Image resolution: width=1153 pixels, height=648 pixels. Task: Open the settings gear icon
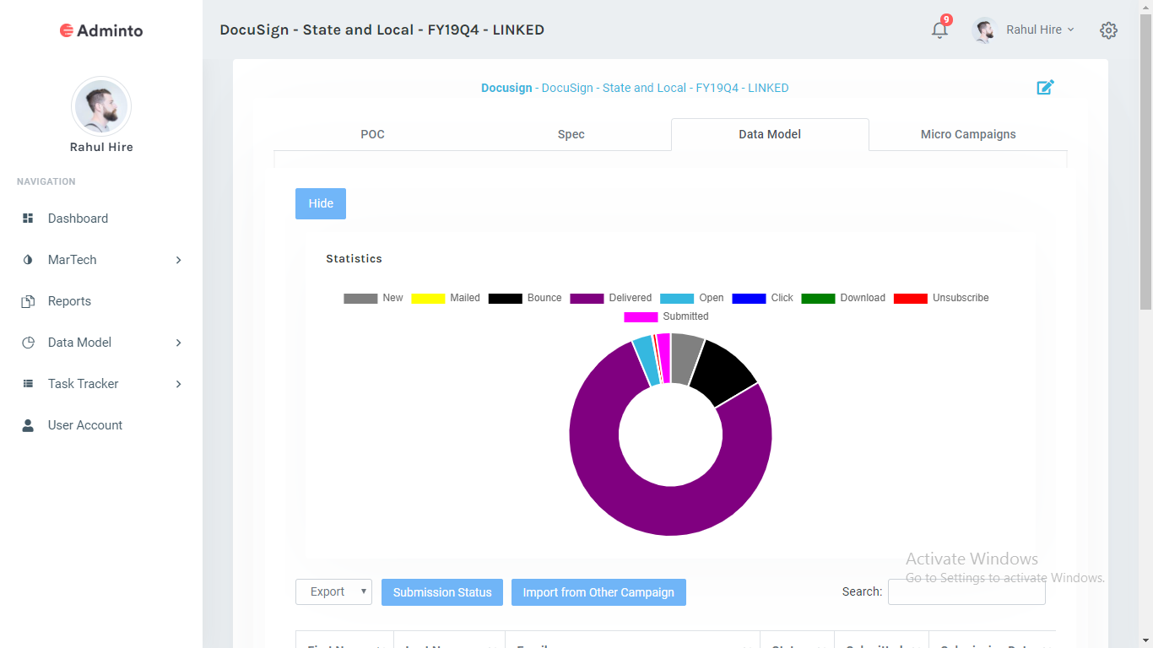[1108, 30]
